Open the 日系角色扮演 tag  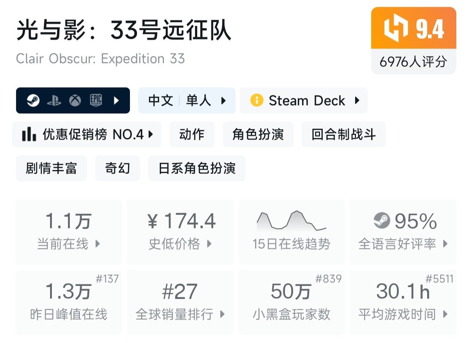pos(197,168)
